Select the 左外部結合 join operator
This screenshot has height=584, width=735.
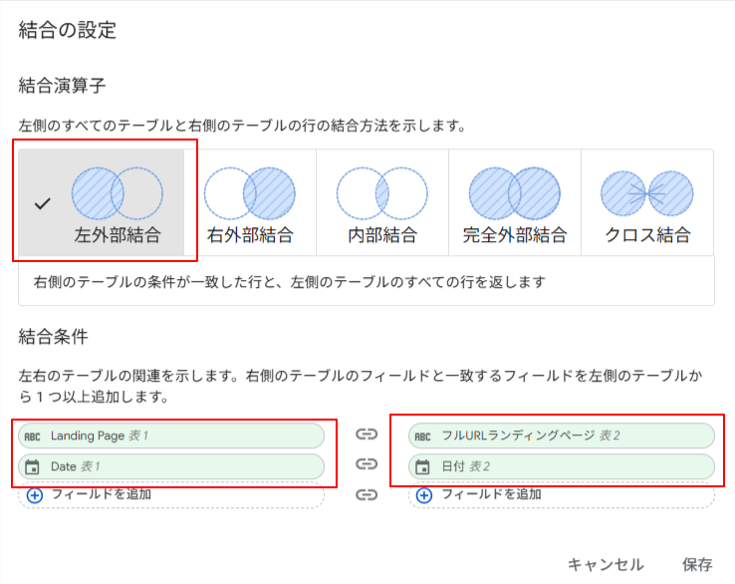pyautogui.click(x=102, y=202)
